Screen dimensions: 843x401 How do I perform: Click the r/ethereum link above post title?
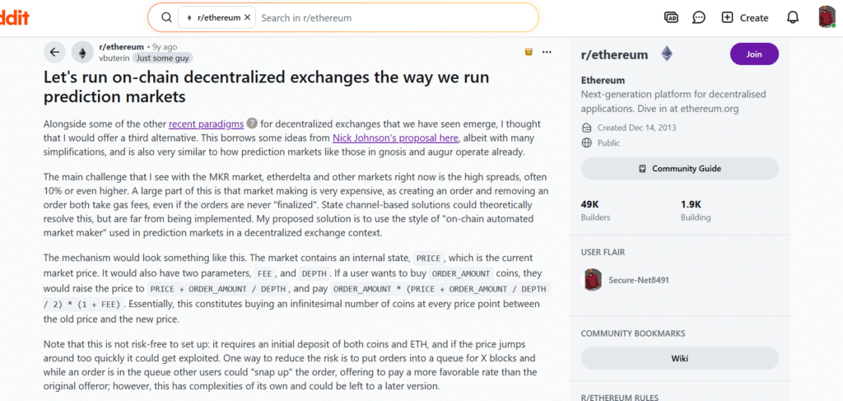(121, 47)
